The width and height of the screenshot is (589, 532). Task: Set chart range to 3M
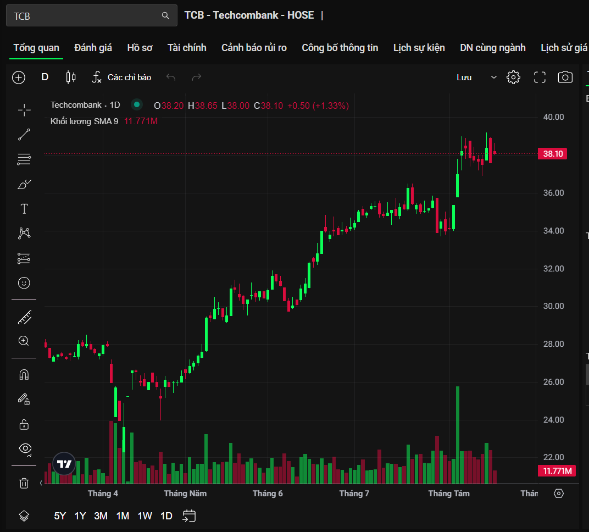click(x=101, y=516)
